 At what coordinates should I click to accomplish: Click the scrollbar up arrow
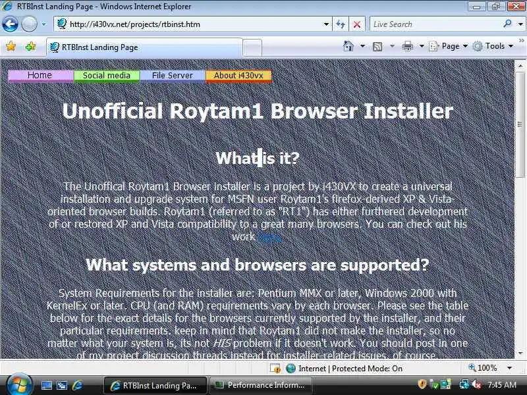(520, 65)
